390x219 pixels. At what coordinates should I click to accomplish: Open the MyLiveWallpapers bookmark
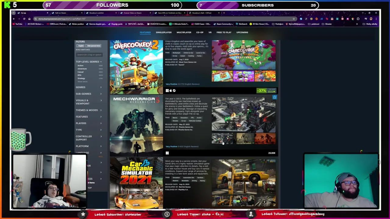coord(295,24)
